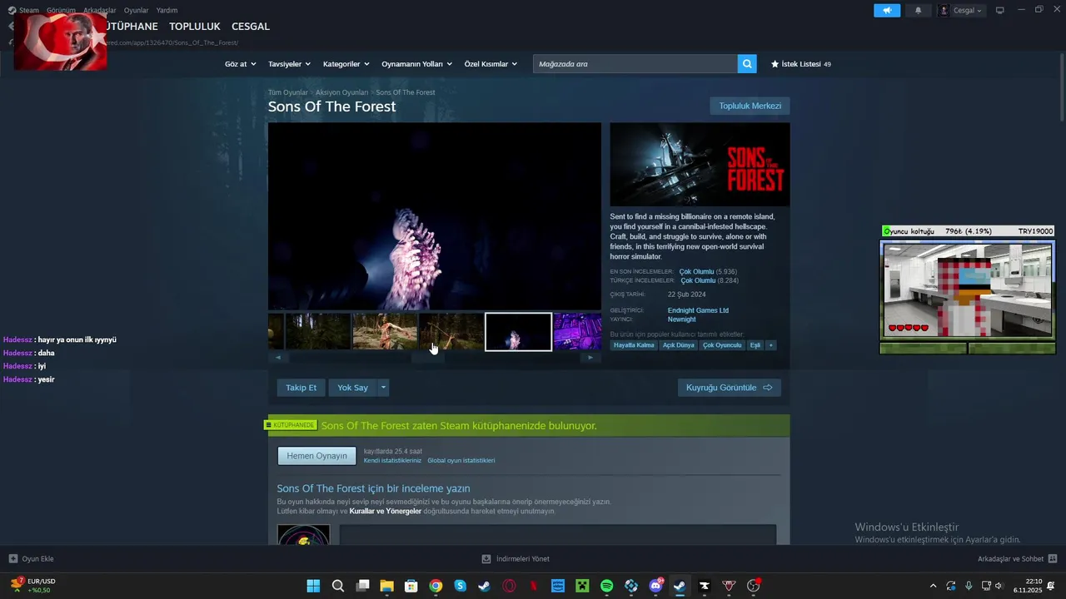1066x599 pixels.
Task: Click the Topluluk Merkezi button
Action: pyautogui.click(x=750, y=106)
